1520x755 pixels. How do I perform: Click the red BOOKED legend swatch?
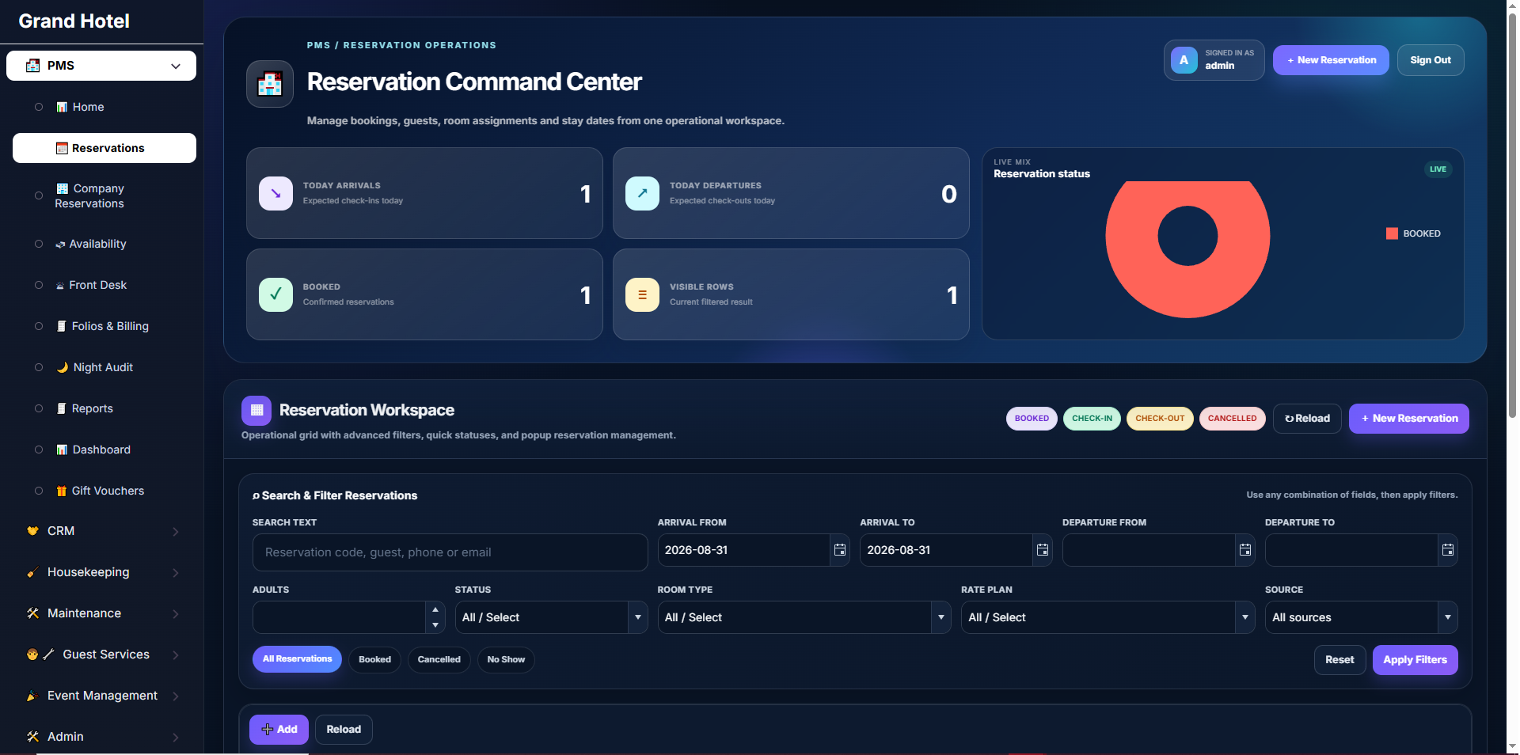1392,233
